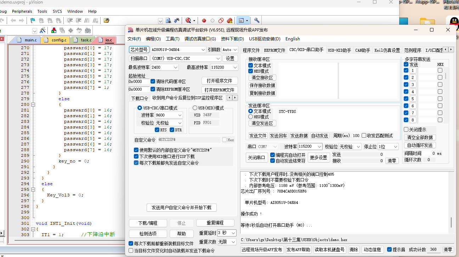
Task: Click the navigate forwards arrow in µVision
Action: coord(21,21)
